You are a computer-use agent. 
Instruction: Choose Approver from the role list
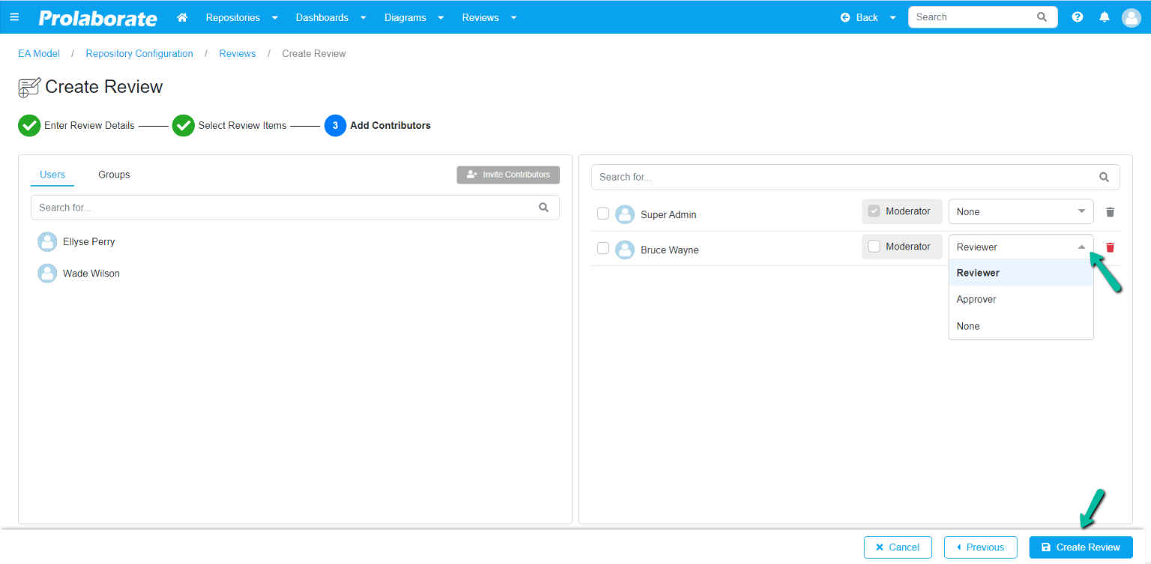click(x=1021, y=299)
